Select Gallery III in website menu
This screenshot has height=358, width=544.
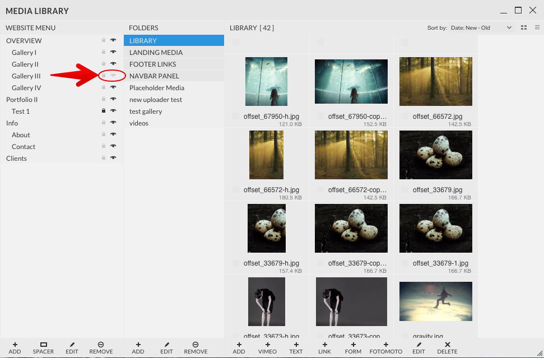(26, 76)
